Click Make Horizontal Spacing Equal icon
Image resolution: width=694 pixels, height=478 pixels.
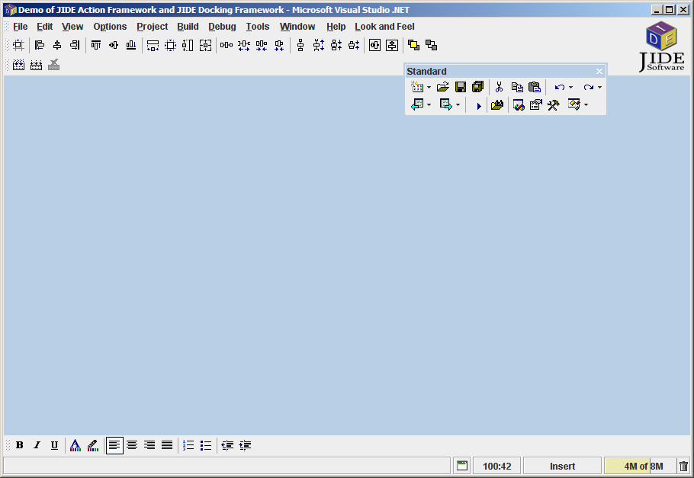[227, 45]
